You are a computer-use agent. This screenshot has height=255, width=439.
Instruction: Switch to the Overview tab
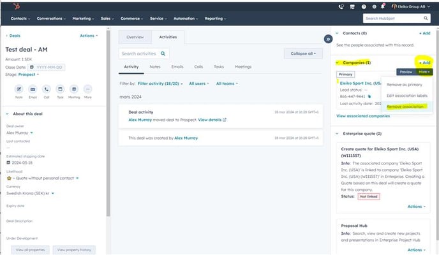click(135, 38)
